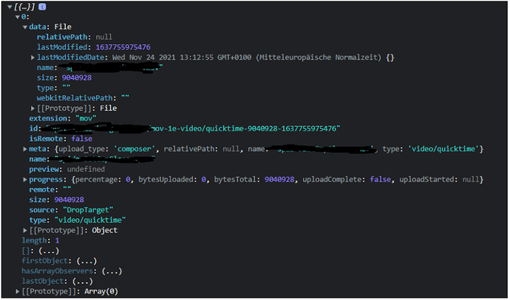Select source value "DropTarget"
This screenshot has width=510, height=300.
(x=88, y=210)
